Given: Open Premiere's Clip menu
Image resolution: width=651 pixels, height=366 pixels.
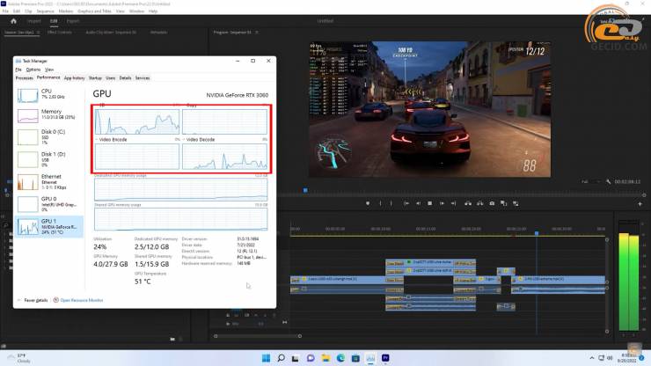Looking at the screenshot, I should pyautogui.click(x=28, y=11).
